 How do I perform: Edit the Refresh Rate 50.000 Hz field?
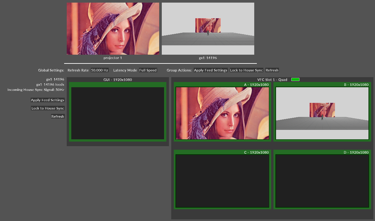click(100, 70)
